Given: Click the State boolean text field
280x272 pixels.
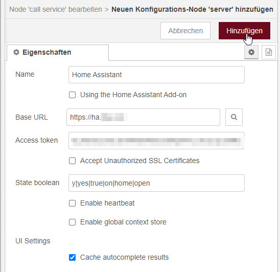Looking at the screenshot, I should [x=156, y=183].
